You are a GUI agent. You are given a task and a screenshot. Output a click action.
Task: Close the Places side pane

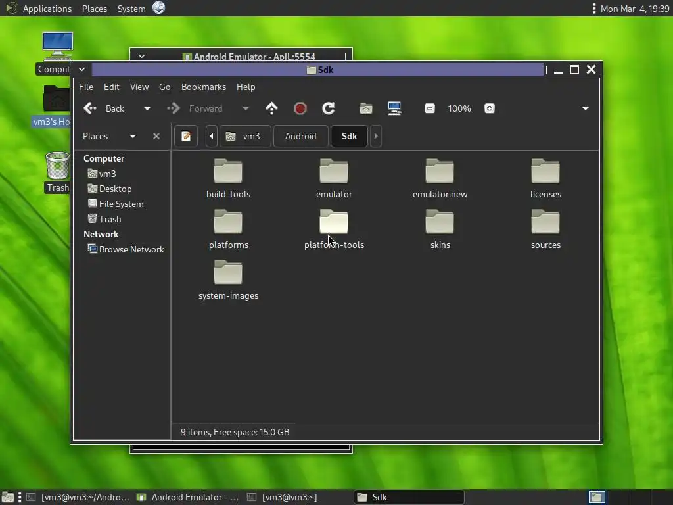point(156,136)
